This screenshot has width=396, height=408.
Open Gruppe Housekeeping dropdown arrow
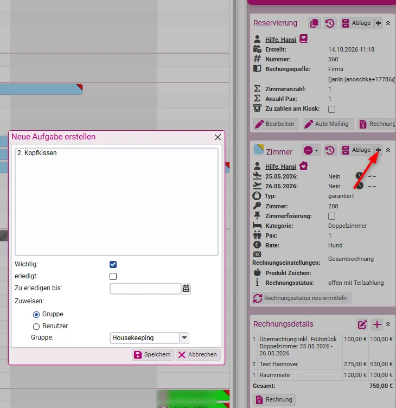184,338
